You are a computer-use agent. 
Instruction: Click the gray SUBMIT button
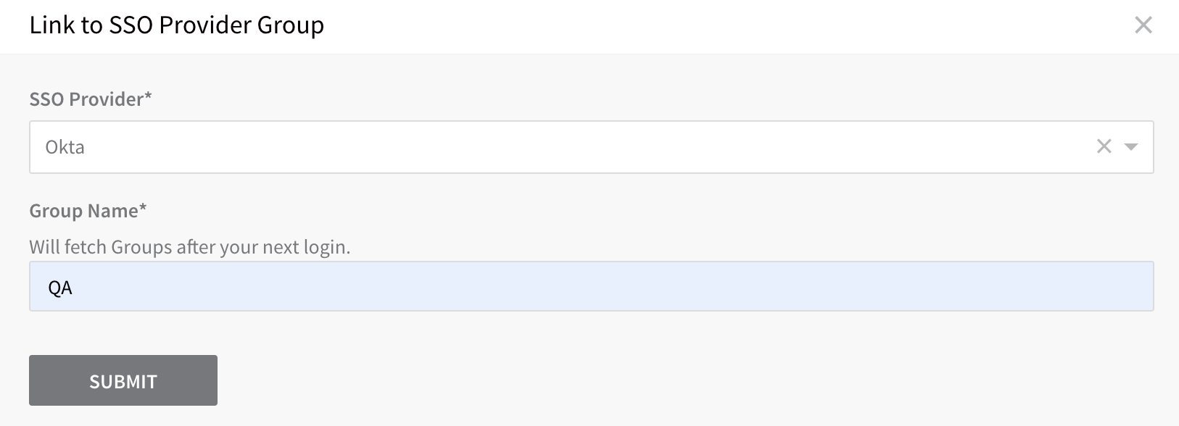[x=123, y=380]
